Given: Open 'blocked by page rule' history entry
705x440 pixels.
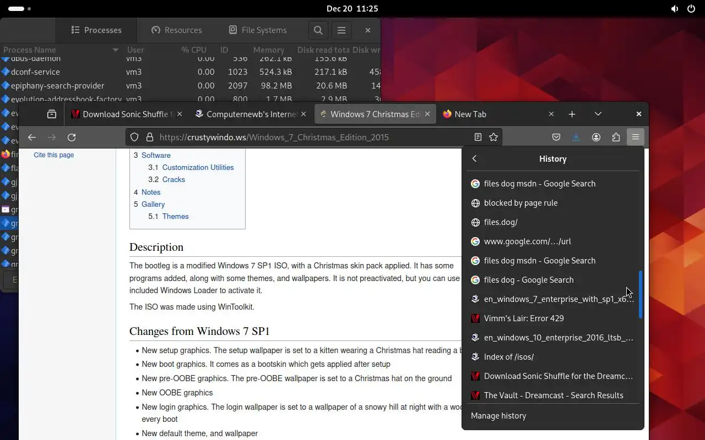Looking at the screenshot, I should pyautogui.click(x=553, y=203).
